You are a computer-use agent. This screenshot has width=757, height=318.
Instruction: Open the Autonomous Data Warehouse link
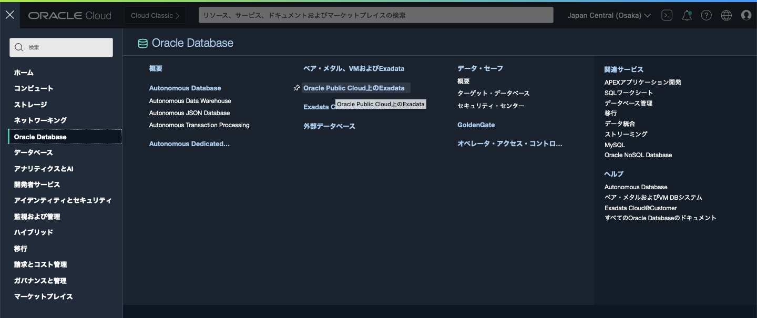point(189,100)
